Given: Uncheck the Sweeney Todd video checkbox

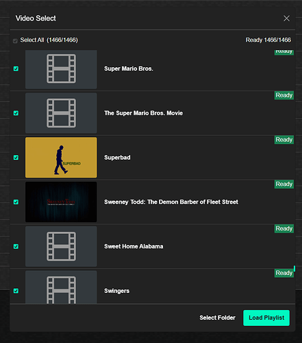Looking at the screenshot, I should click(16, 202).
